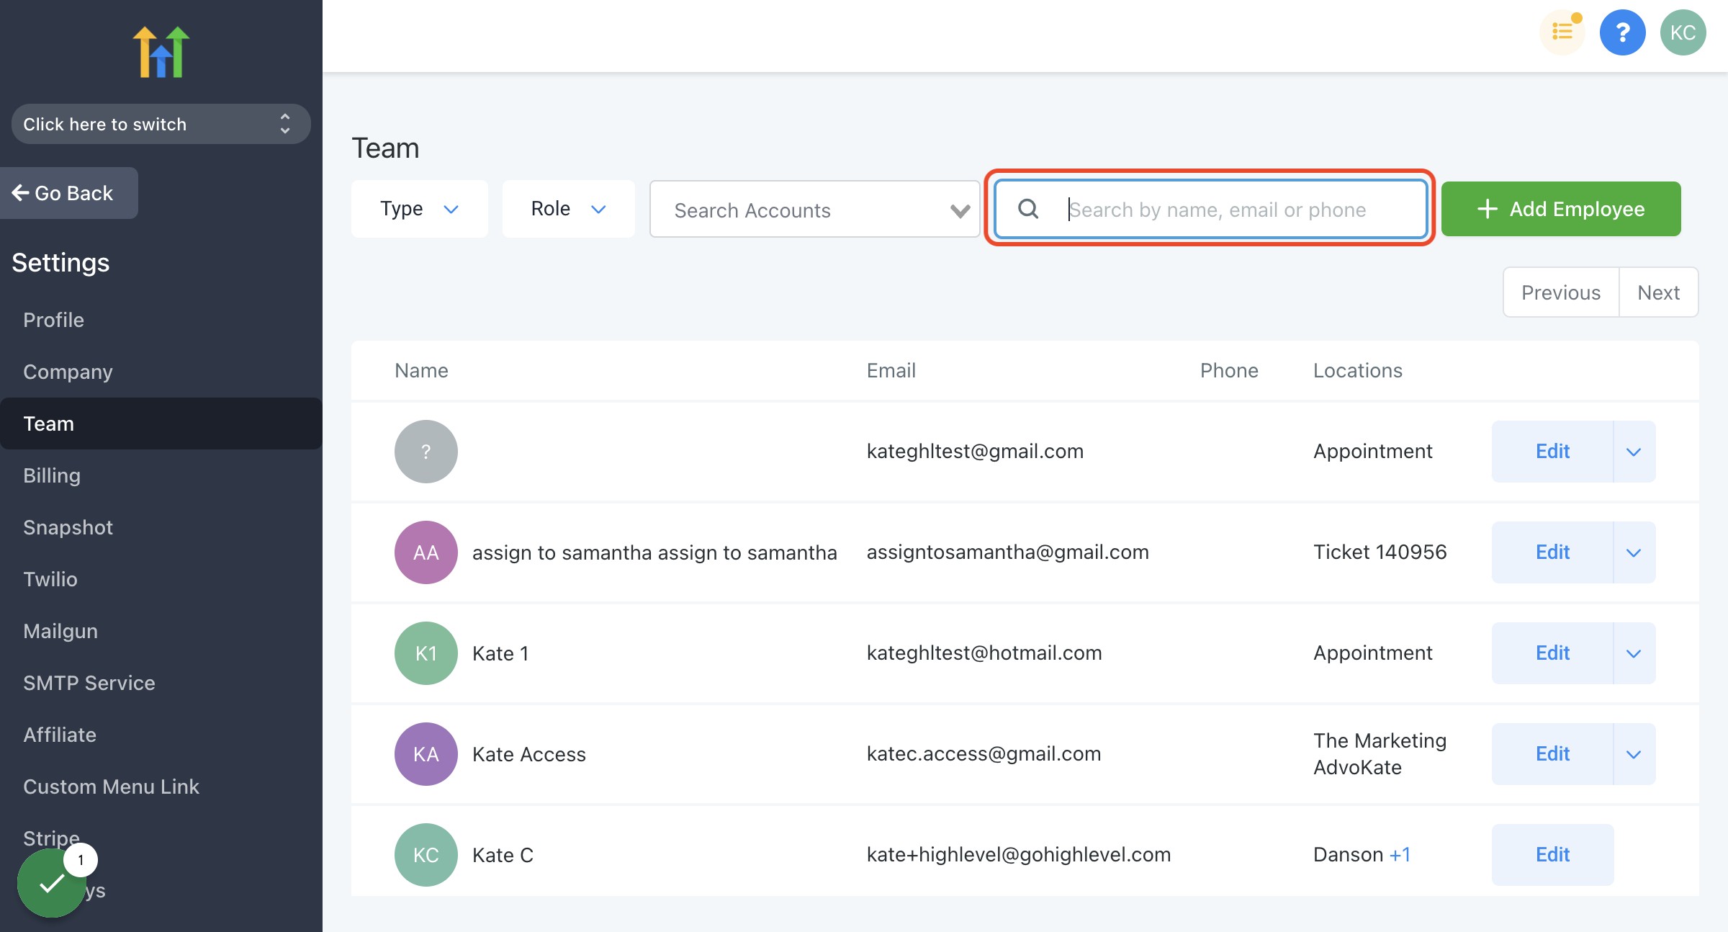Click the email assigntosamantha@gmail.com

point(1007,552)
